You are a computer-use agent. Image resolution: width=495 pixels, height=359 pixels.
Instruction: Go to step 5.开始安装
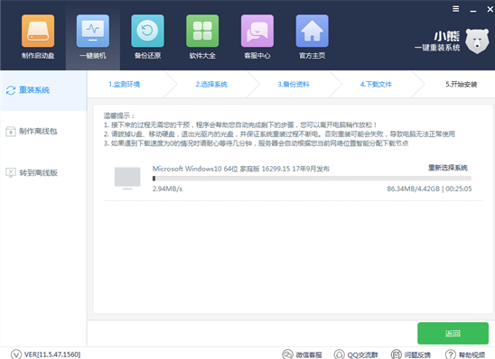[x=462, y=84]
